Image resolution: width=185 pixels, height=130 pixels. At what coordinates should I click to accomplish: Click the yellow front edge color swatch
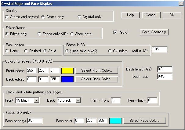(67, 71)
